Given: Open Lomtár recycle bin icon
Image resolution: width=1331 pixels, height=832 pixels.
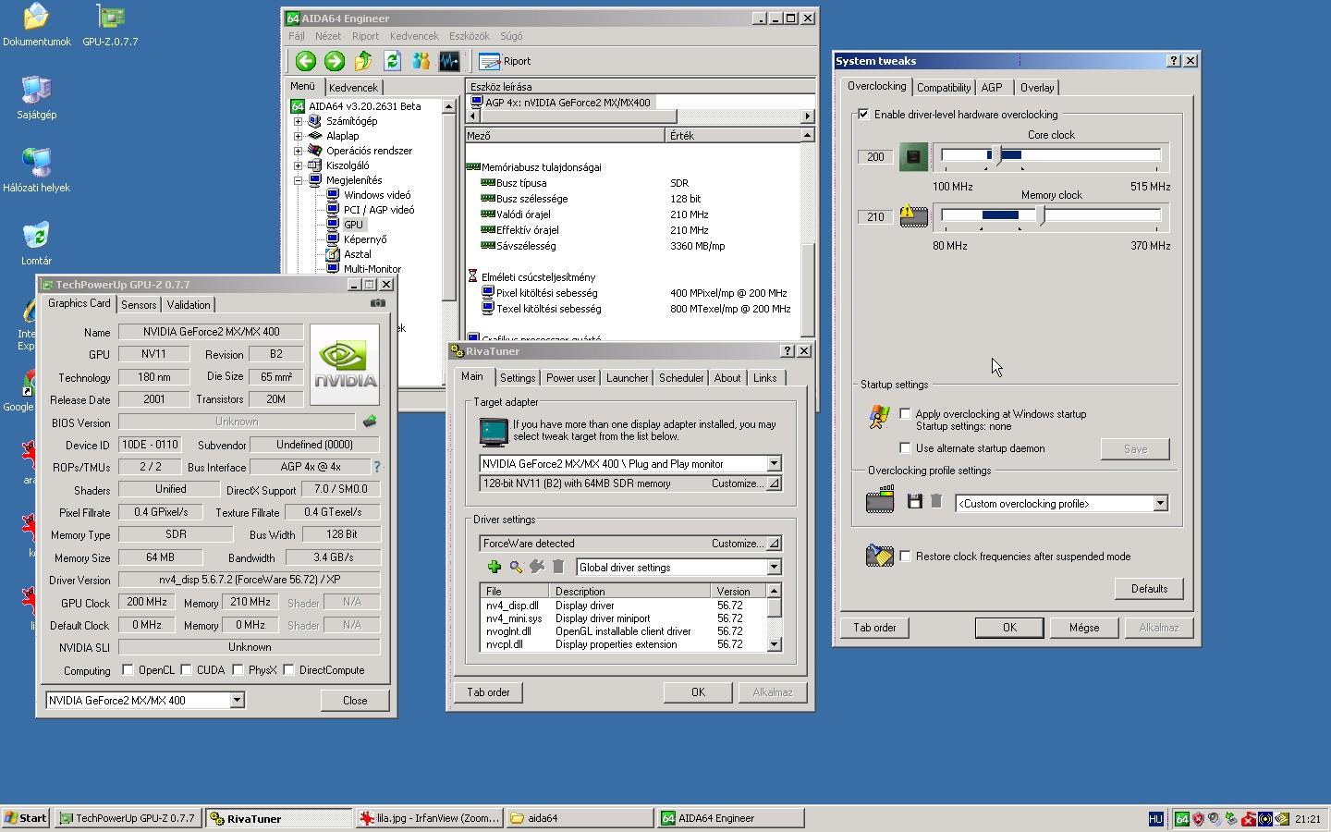Looking at the screenshot, I should (x=36, y=243).
